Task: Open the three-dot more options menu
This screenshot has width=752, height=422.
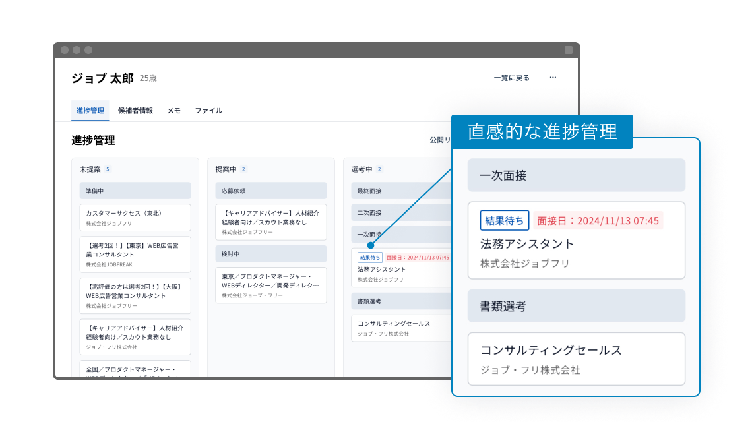Action: click(553, 78)
